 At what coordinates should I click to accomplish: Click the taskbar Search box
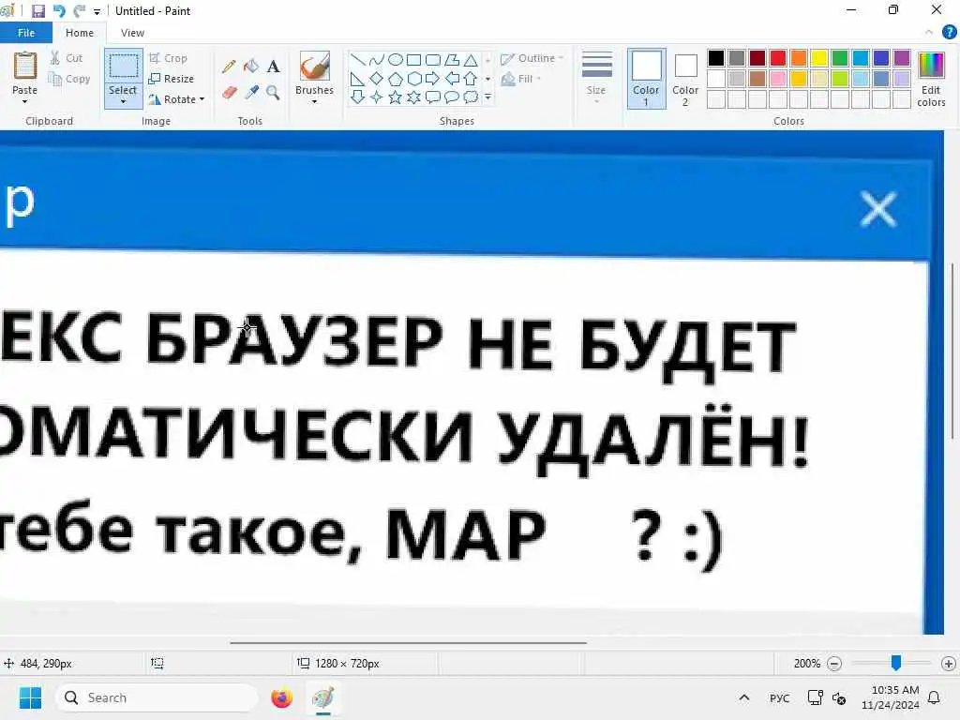coord(157,697)
